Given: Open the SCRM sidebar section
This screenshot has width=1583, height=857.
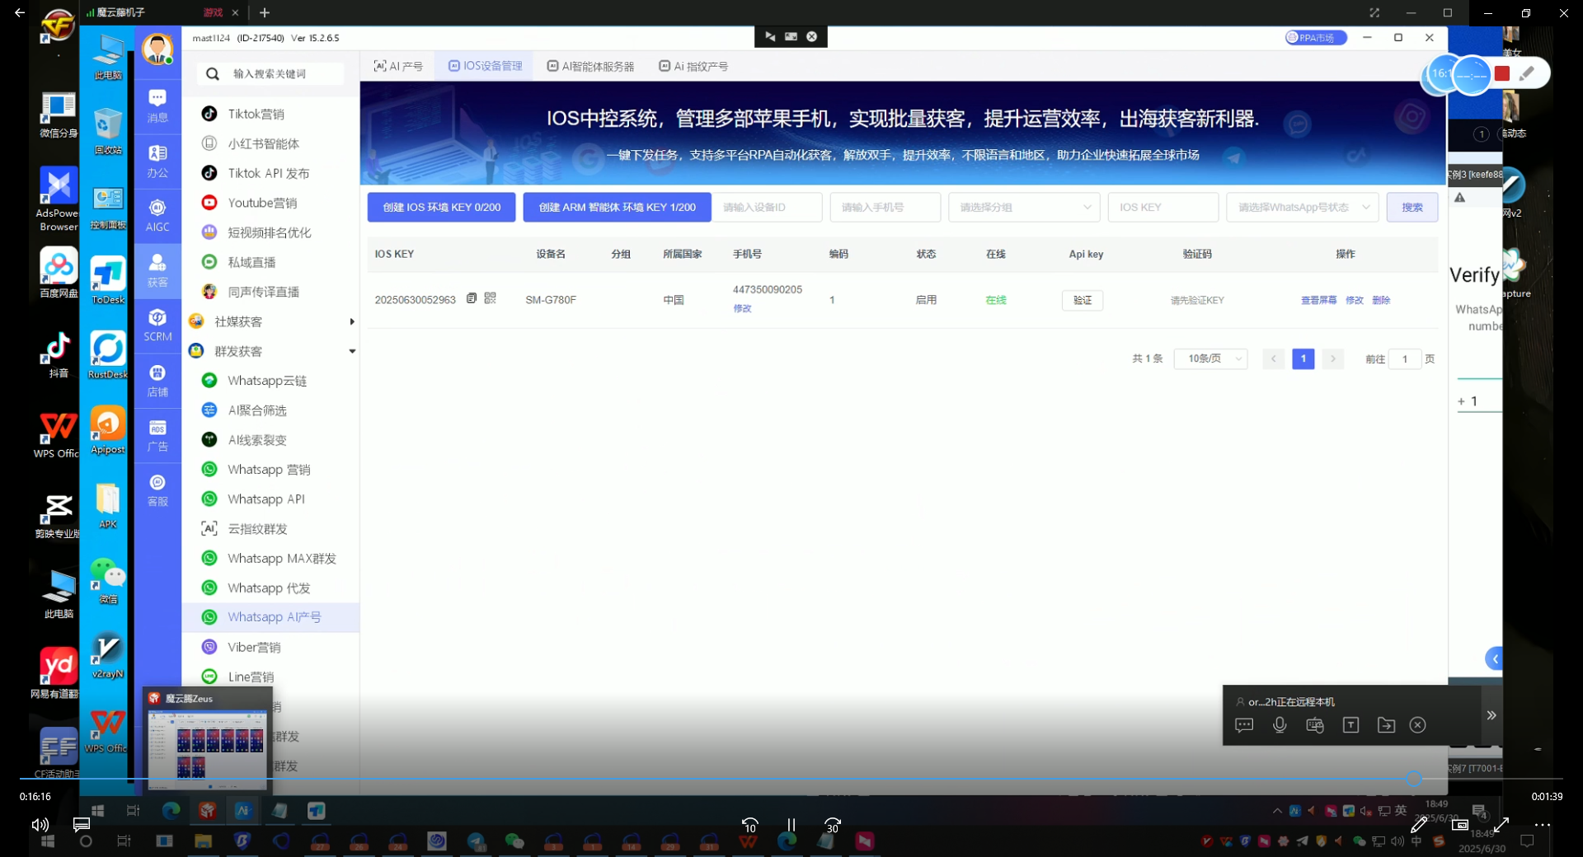Looking at the screenshot, I should [x=157, y=325].
